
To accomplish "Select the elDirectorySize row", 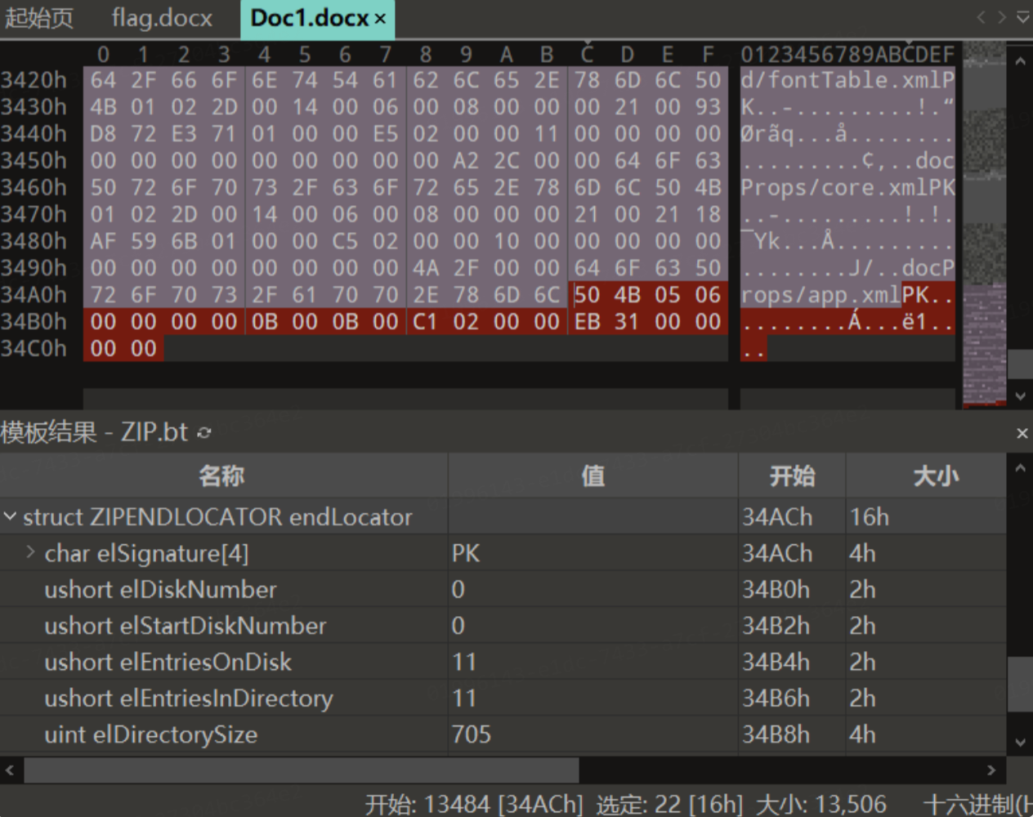I will tap(151, 734).
